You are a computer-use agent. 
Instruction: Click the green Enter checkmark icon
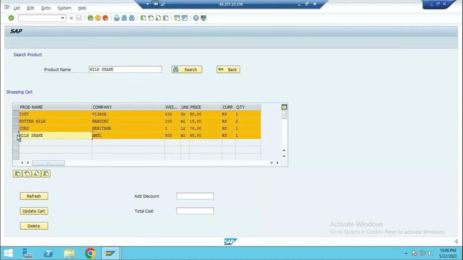[x=11, y=18]
